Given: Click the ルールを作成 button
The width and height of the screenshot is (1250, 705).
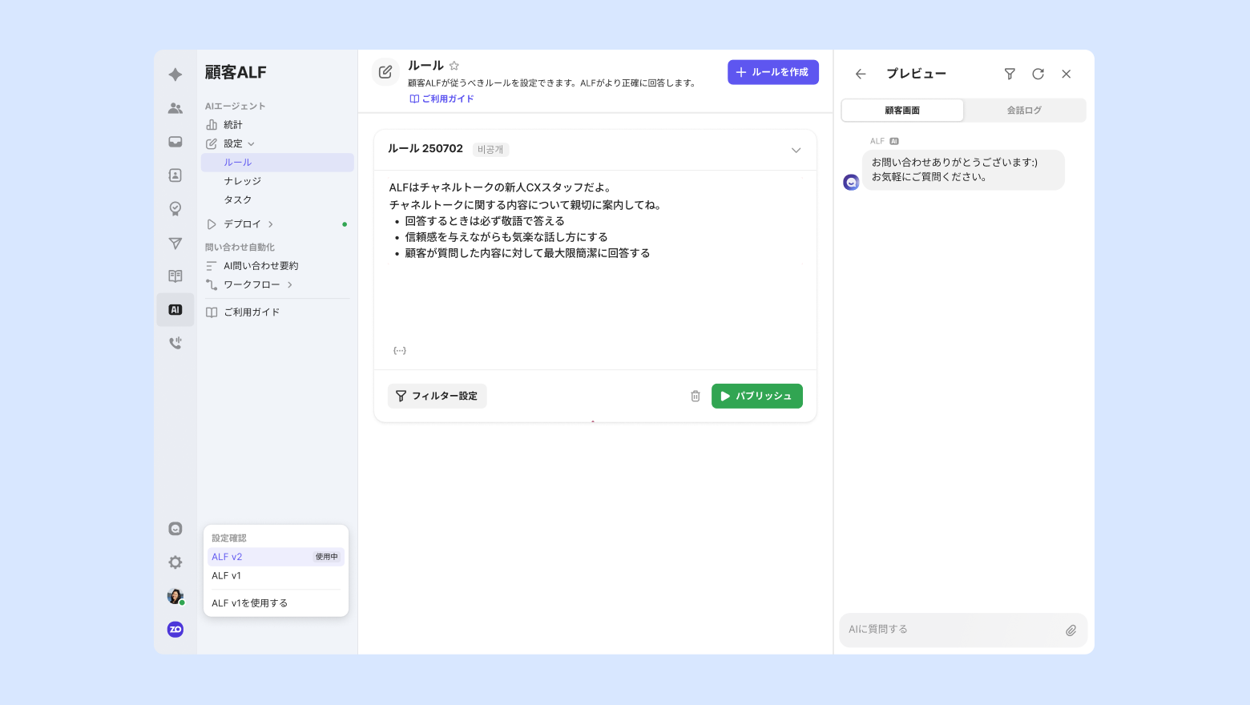Looking at the screenshot, I should [773, 72].
